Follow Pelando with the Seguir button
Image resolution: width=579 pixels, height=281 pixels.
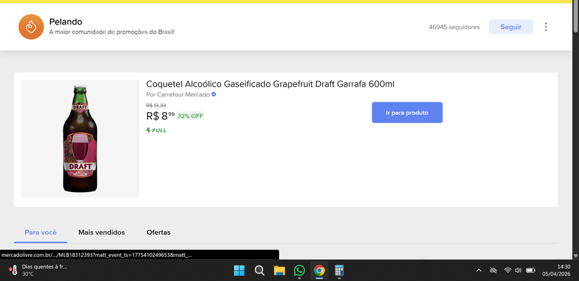511,26
